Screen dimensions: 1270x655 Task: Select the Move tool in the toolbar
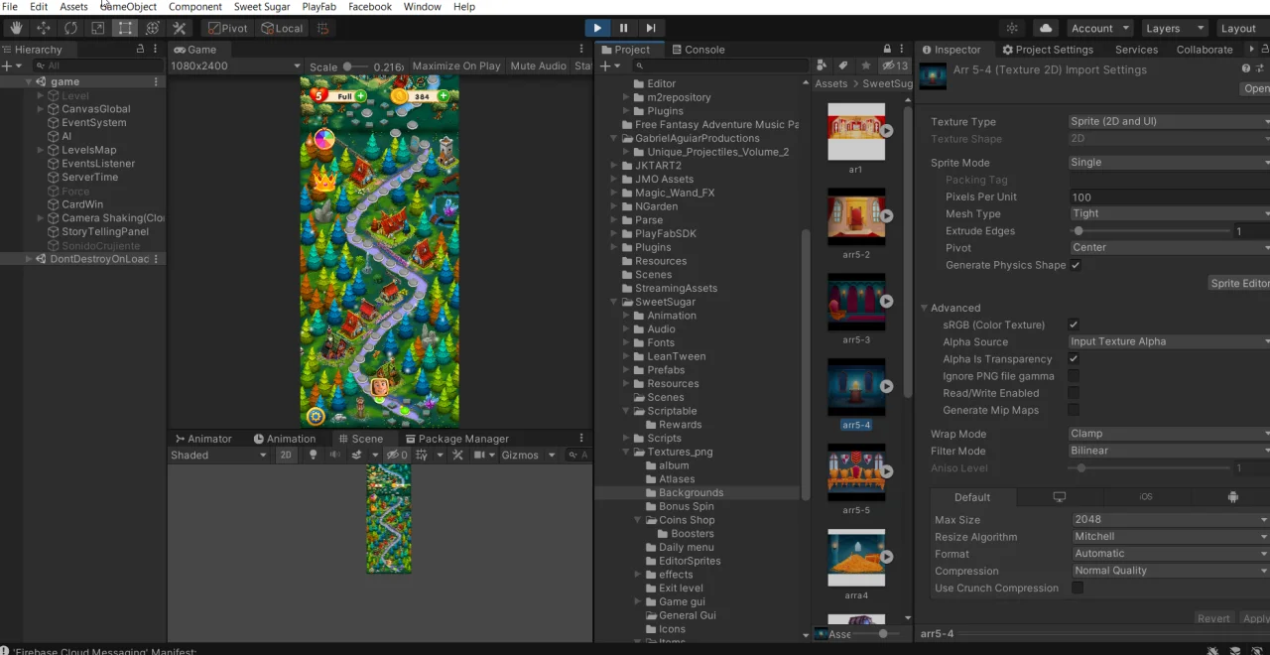point(44,29)
